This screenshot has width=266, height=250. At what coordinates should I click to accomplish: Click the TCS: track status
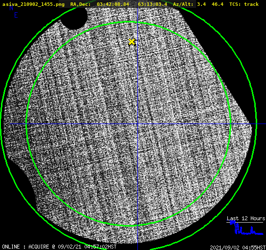point(244,4)
